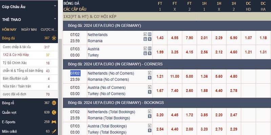Click the football icon beside Bóng đá
This screenshot has height=135, width=271.
pyautogui.click(x=54, y=38)
